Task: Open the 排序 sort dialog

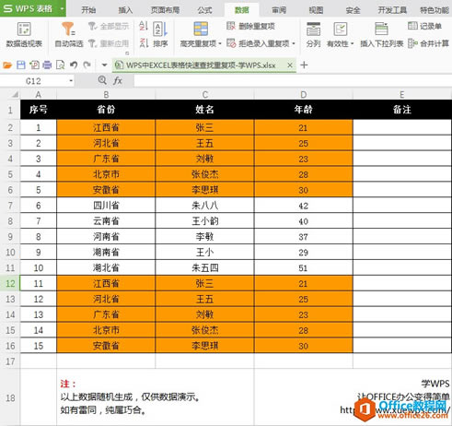Action: pyautogui.click(x=160, y=34)
